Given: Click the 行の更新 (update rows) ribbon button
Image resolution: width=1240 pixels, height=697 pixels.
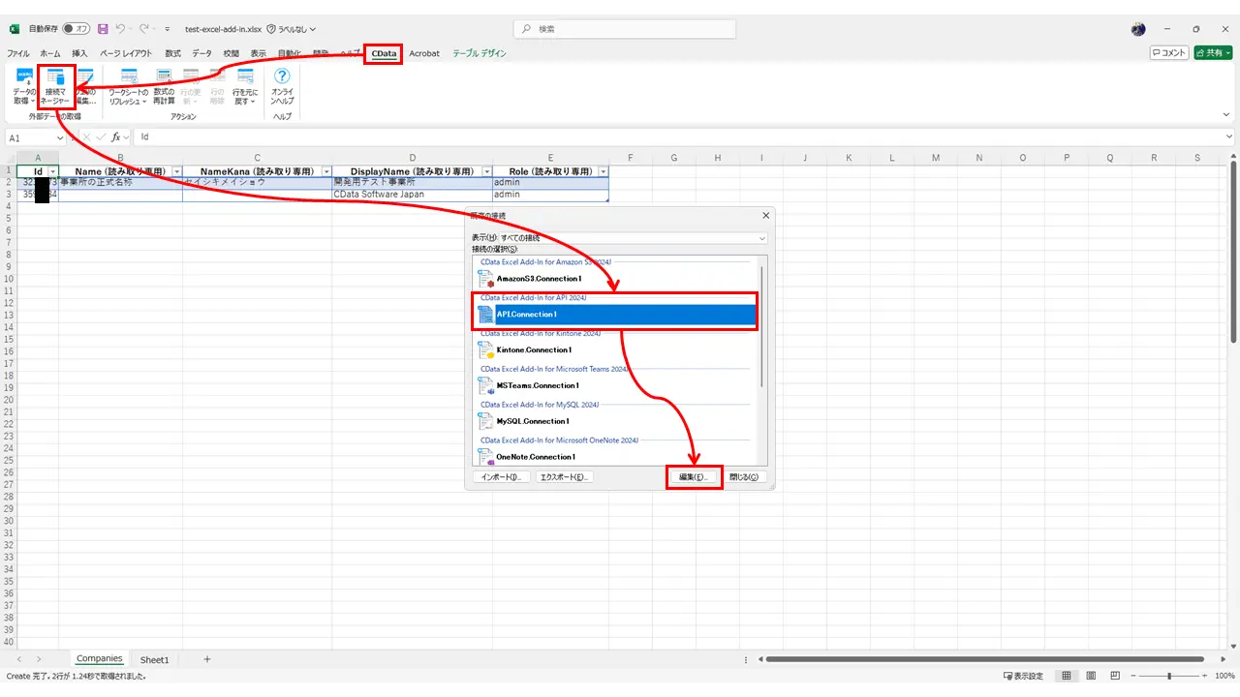Looking at the screenshot, I should coord(191,87).
